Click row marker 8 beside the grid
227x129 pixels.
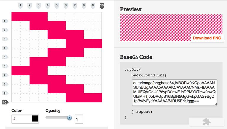(5, 84)
